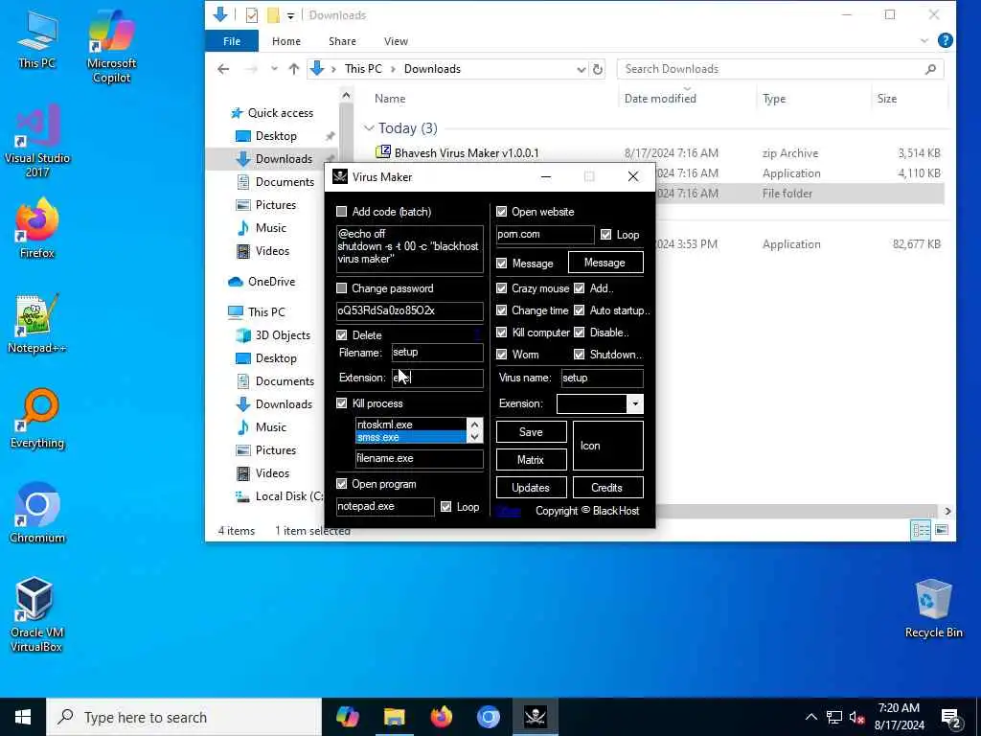This screenshot has width=981, height=736.
Task: Open Notepad++ desktop shortcut
Action: click(x=37, y=323)
